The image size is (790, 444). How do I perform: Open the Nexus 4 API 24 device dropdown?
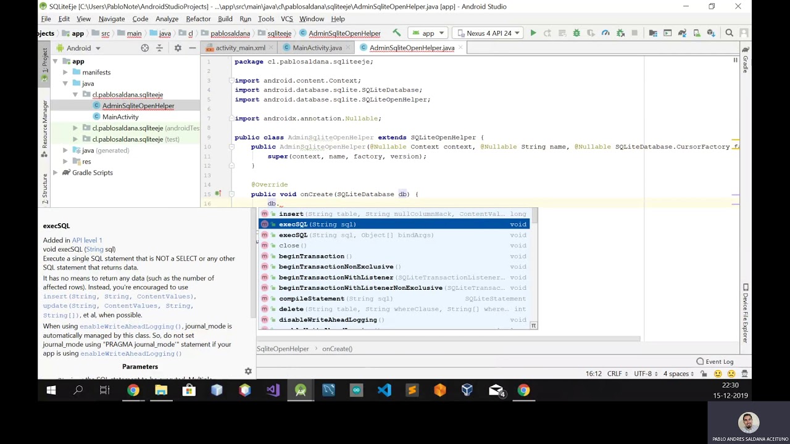tap(488, 33)
